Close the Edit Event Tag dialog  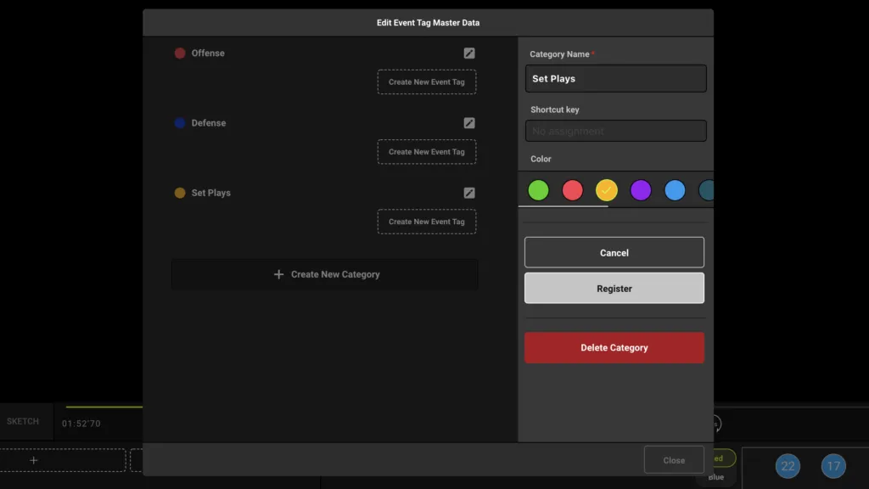[674, 460]
